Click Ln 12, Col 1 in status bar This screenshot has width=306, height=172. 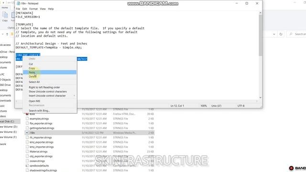pyautogui.click(x=177, y=106)
